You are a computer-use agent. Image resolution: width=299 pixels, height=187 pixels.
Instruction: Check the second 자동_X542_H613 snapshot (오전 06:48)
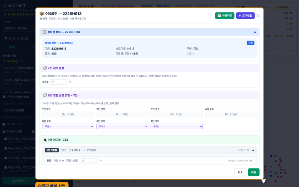tap(6, 148)
